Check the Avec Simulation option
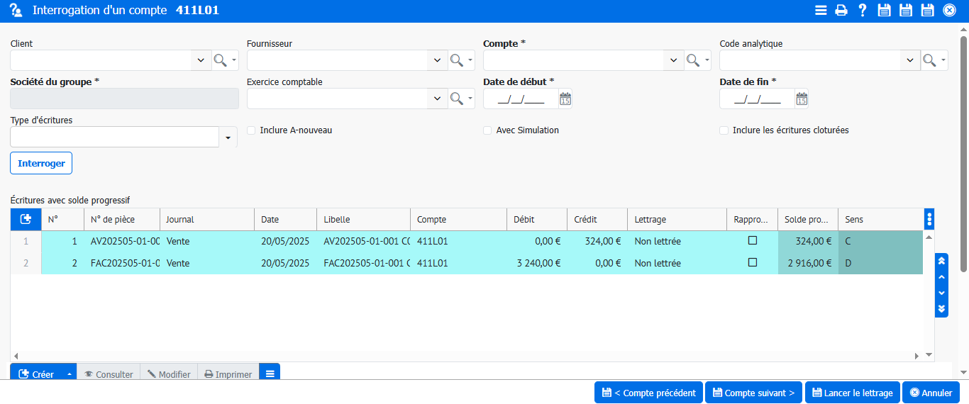Image resolution: width=969 pixels, height=404 pixels. (487, 130)
